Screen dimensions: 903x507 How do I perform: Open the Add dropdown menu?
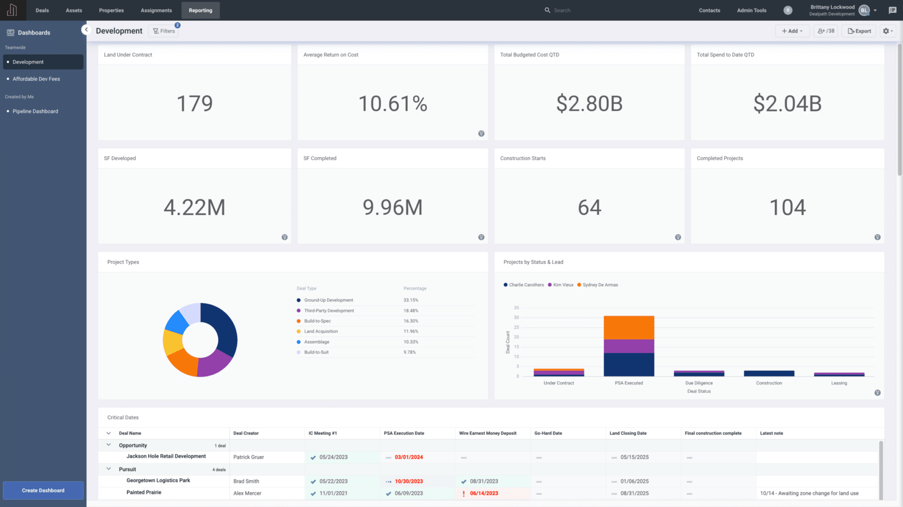pyautogui.click(x=792, y=31)
